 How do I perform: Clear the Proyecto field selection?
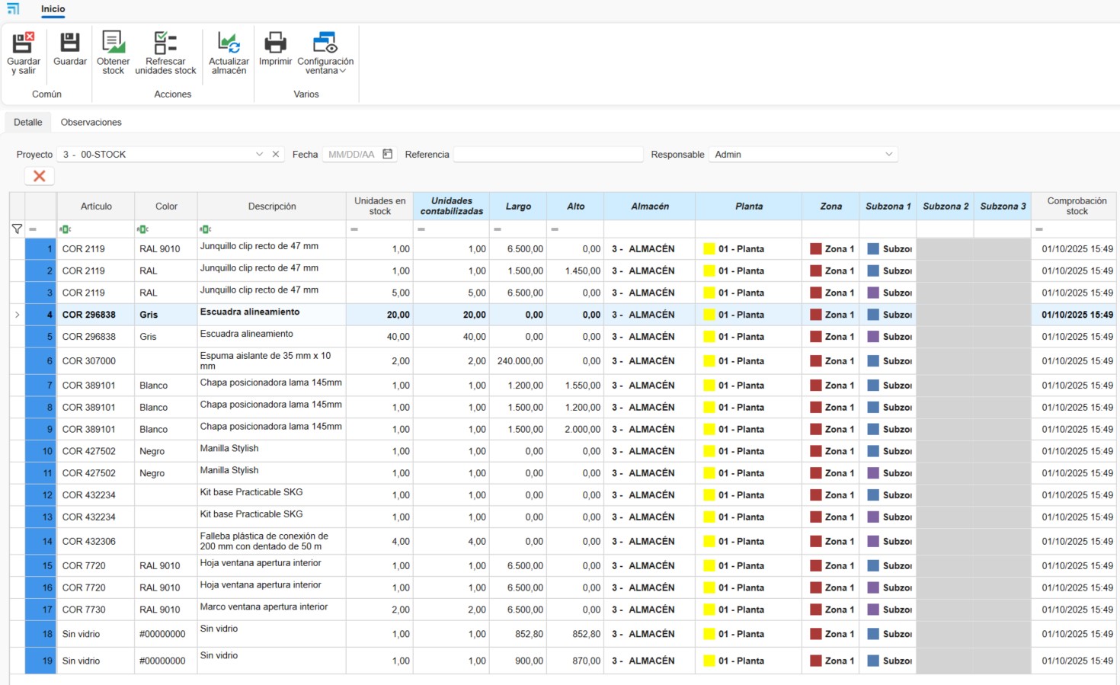(x=276, y=155)
